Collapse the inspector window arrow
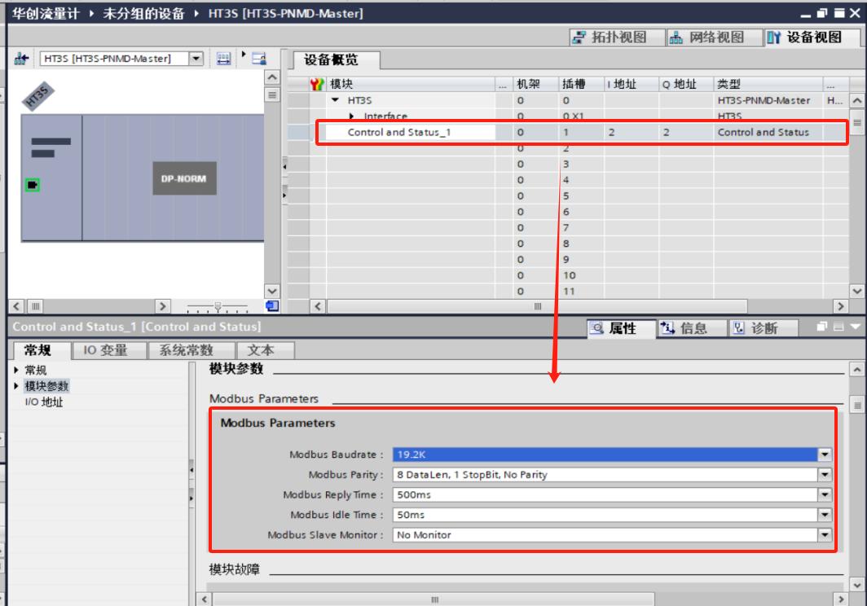Screen dimensions: 867x606 856,327
